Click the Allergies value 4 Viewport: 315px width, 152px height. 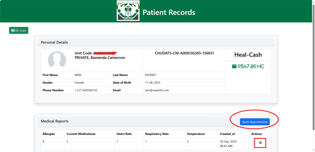[x=43, y=141]
